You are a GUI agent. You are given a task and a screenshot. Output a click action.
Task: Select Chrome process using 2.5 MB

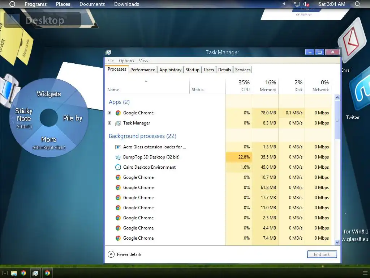click(x=165, y=218)
